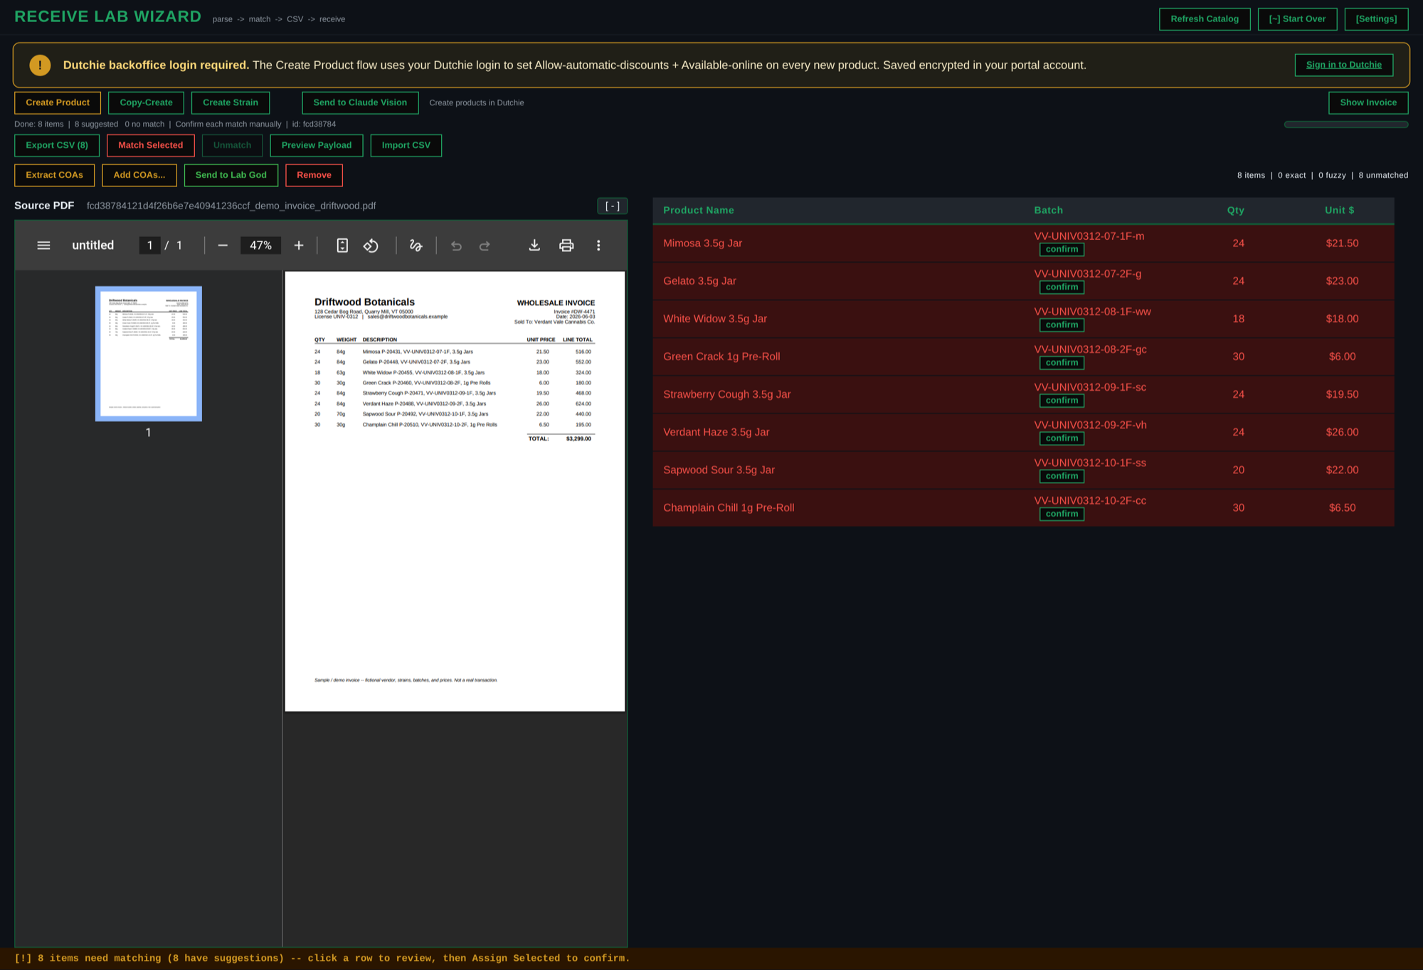Click the untitled PDF document title
1423x970 pixels.
pos(92,246)
